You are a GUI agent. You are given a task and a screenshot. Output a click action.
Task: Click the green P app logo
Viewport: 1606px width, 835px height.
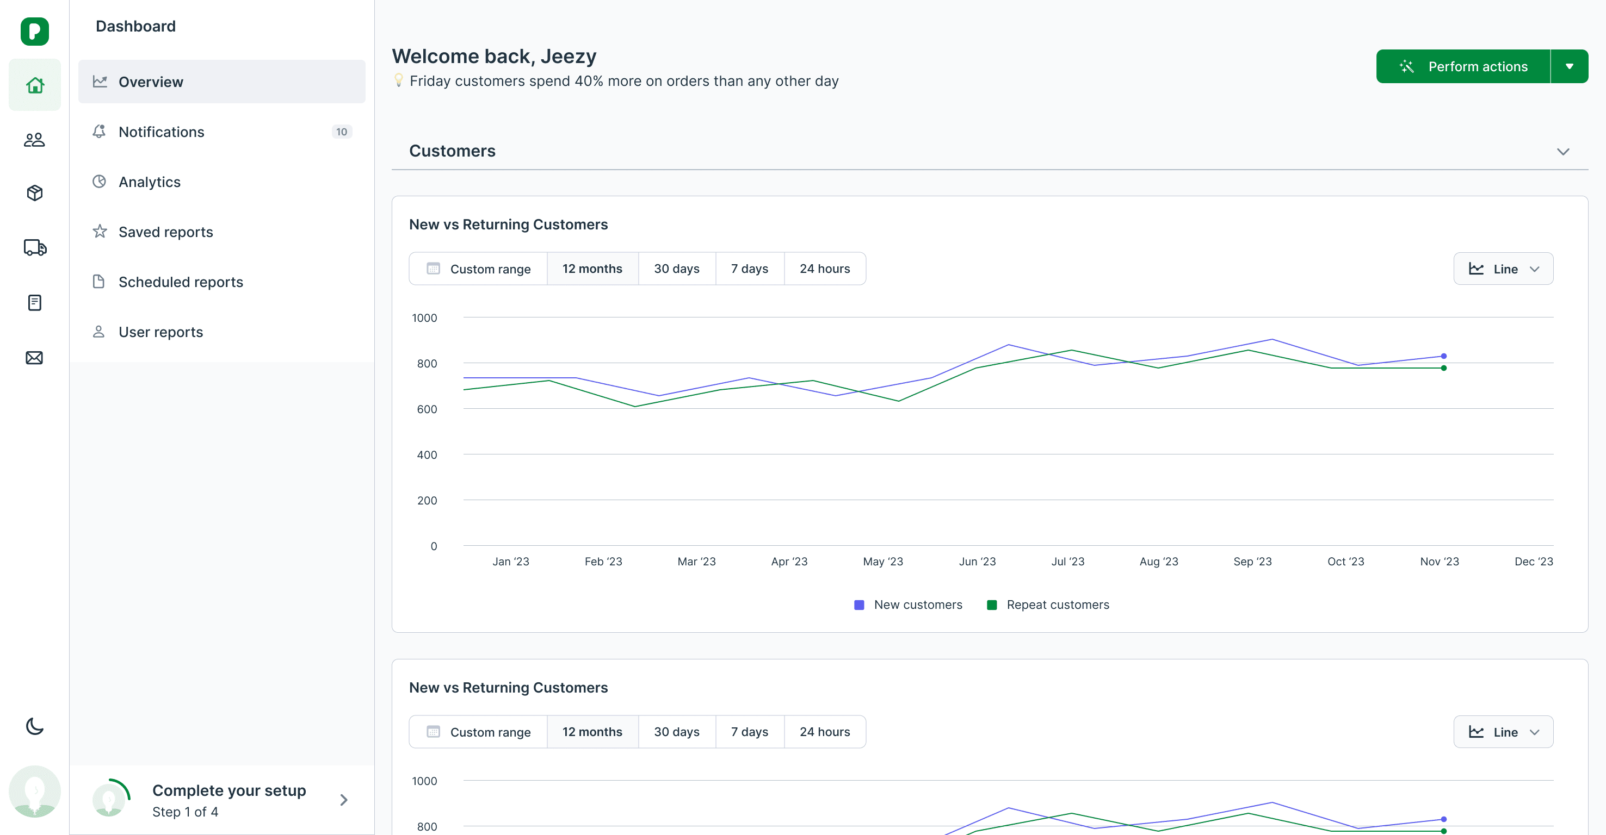tap(34, 31)
